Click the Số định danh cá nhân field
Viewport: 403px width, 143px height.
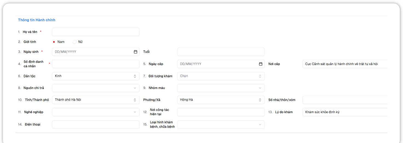[96, 64]
